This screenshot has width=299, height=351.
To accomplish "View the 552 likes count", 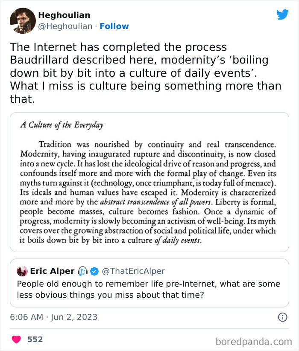I will [x=35, y=339].
